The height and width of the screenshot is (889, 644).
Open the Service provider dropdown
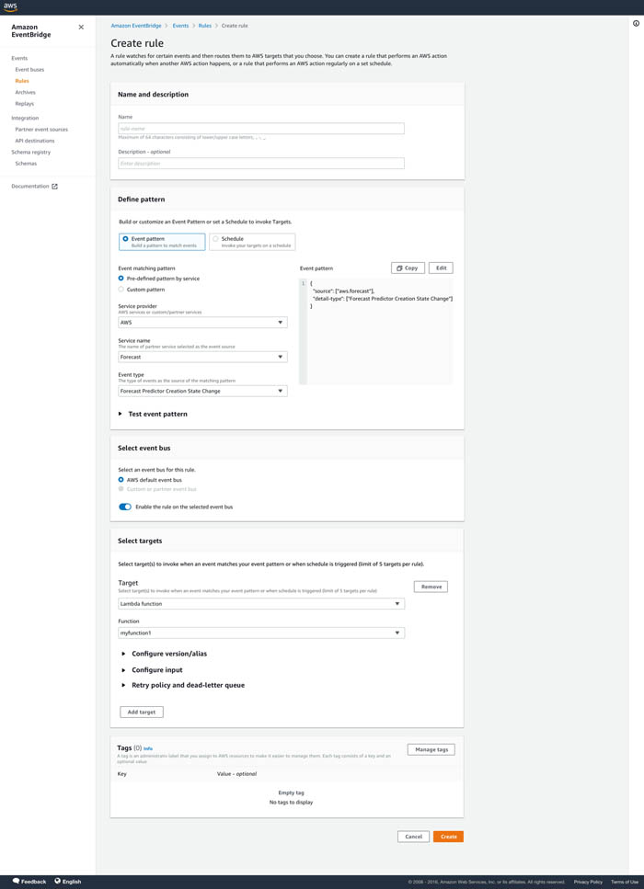[x=202, y=322]
